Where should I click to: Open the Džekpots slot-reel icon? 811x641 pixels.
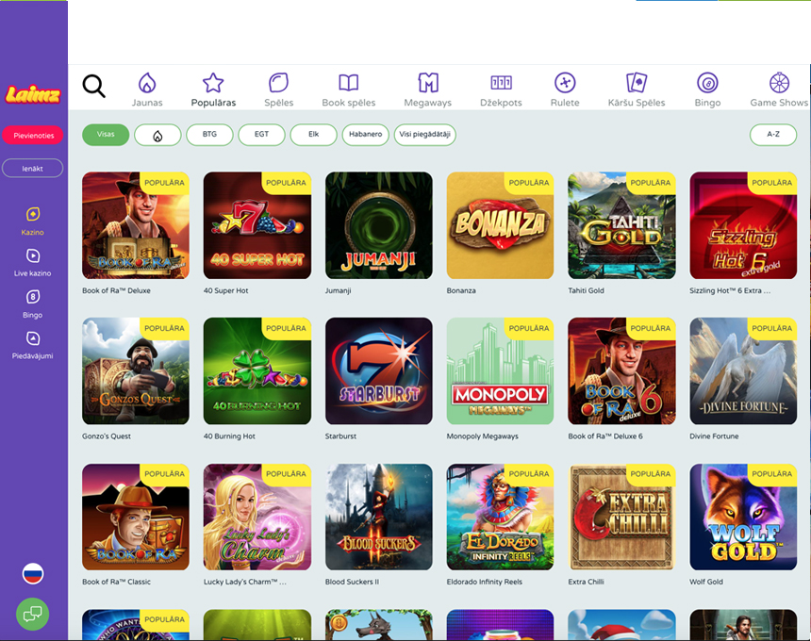tap(501, 83)
